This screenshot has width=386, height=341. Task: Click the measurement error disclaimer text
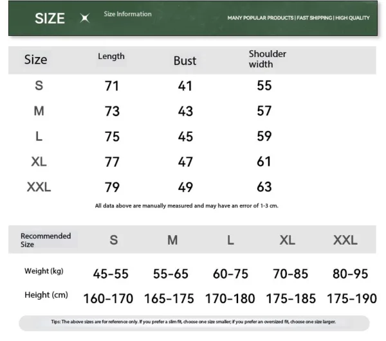[x=187, y=206]
